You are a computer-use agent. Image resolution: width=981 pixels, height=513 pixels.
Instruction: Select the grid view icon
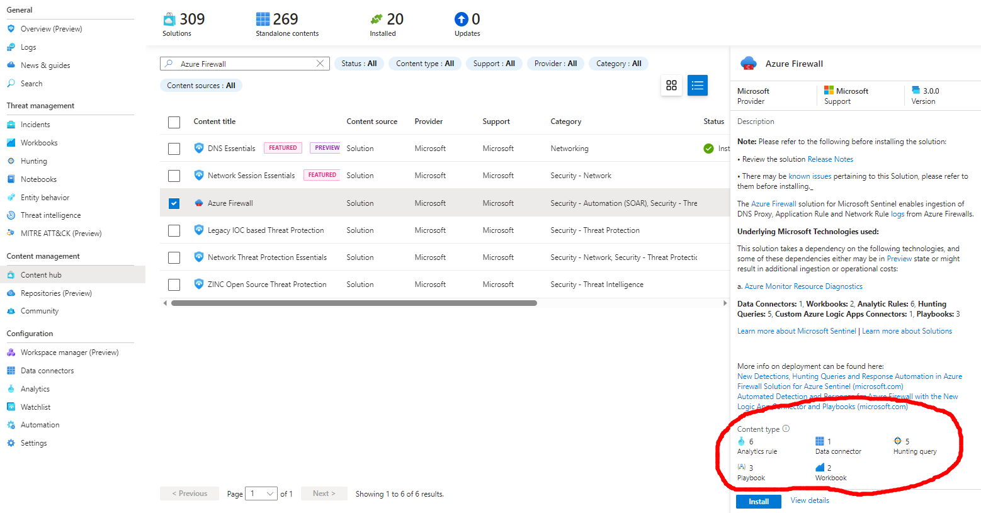tap(671, 85)
